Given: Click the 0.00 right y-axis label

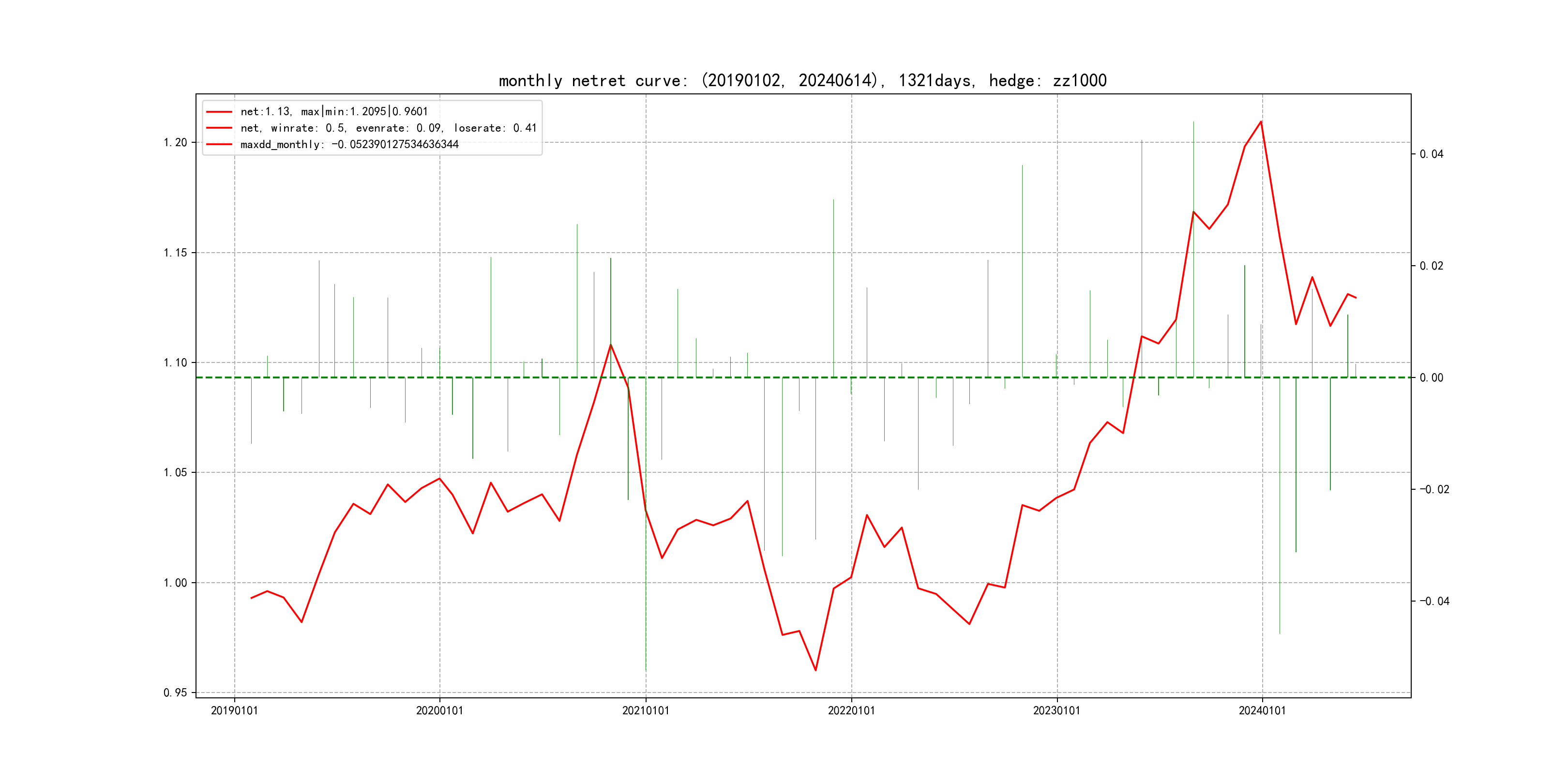Looking at the screenshot, I should (x=1431, y=377).
